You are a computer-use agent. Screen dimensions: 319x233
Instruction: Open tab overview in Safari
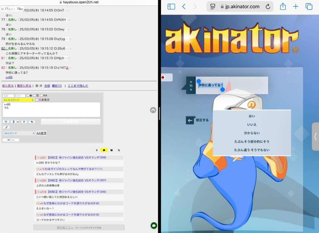tap(309, 7)
